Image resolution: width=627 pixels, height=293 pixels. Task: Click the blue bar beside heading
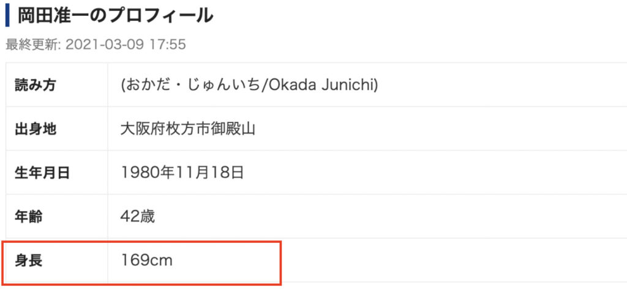pyautogui.click(x=7, y=16)
